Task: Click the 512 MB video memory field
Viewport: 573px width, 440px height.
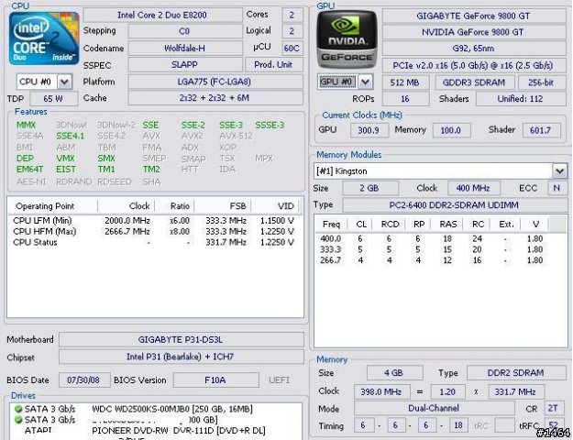Action: click(405, 82)
